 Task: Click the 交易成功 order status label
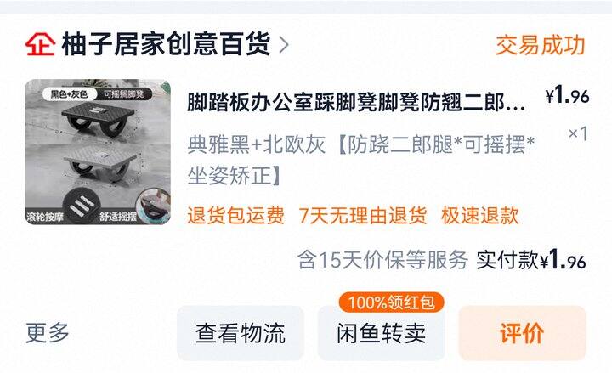(541, 45)
